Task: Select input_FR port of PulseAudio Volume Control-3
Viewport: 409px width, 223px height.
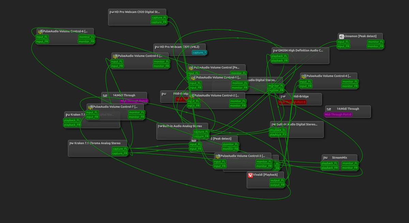Action: click(220, 166)
